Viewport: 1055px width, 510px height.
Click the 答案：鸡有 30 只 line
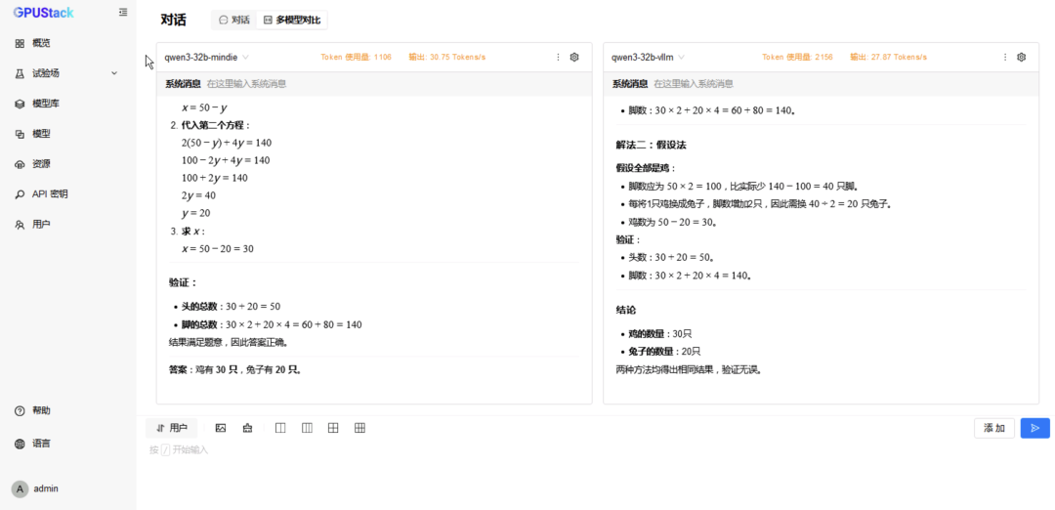tap(234, 369)
